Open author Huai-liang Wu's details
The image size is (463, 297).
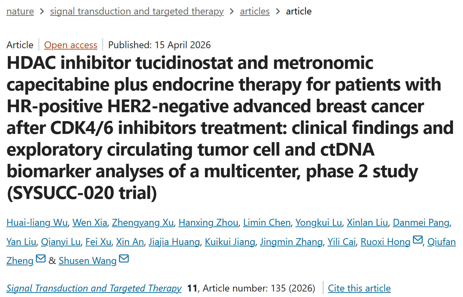pos(37,223)
